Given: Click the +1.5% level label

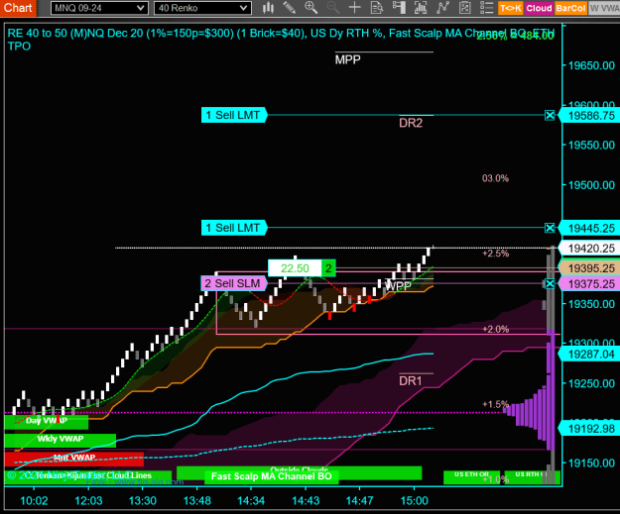Looking at the screenshot, I should tap(495, 405).
